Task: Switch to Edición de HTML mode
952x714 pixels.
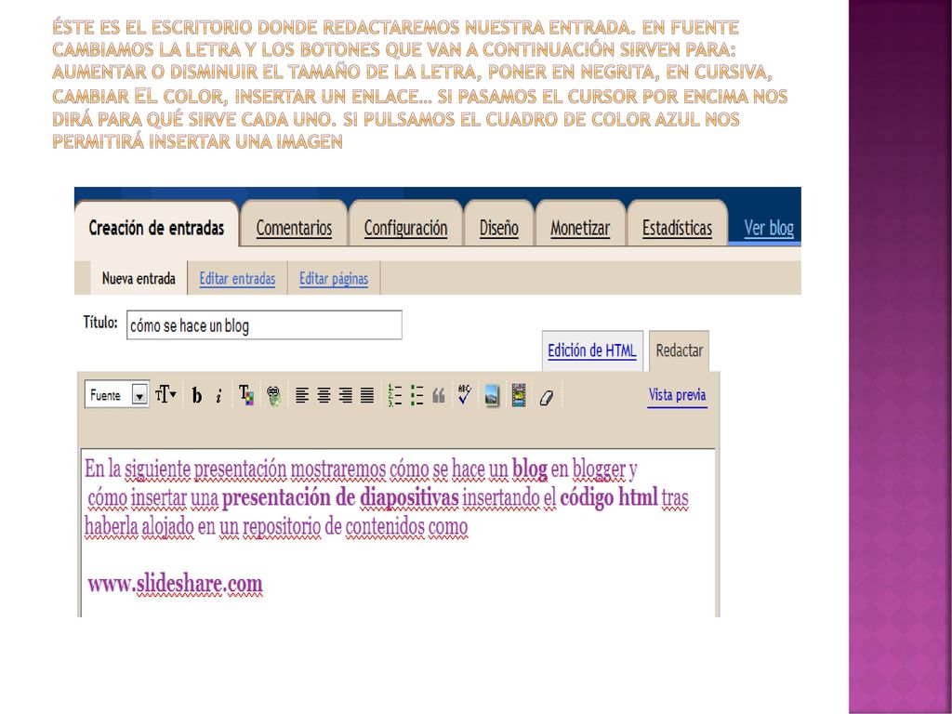Action: tap(592, 350)
